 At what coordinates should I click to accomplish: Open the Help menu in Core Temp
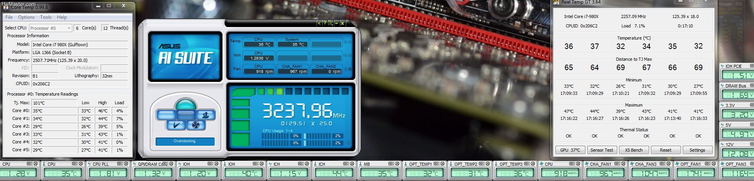tap(62, 17)
